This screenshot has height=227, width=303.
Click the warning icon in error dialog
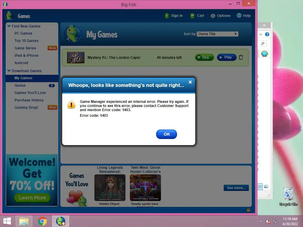point(71,105)
